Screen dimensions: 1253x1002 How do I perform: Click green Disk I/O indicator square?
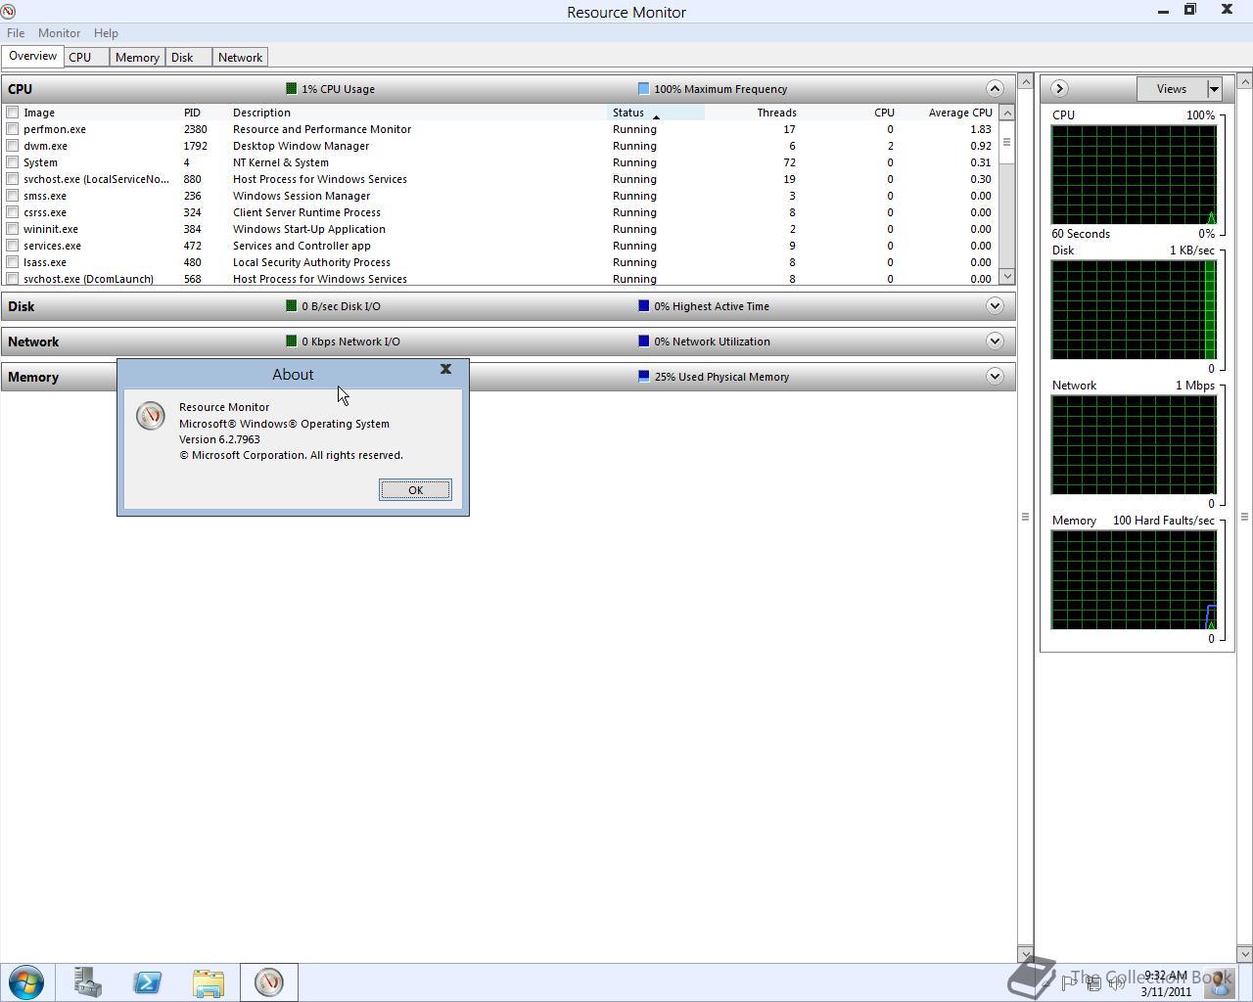(x=291, y=305)
